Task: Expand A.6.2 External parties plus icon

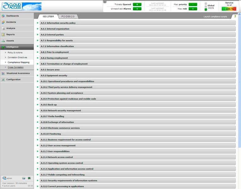Action: tap(37, 35)
